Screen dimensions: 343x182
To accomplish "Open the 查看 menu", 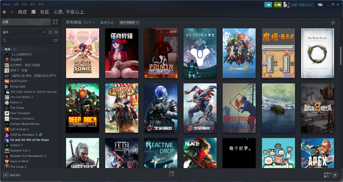I will point(16,4).
